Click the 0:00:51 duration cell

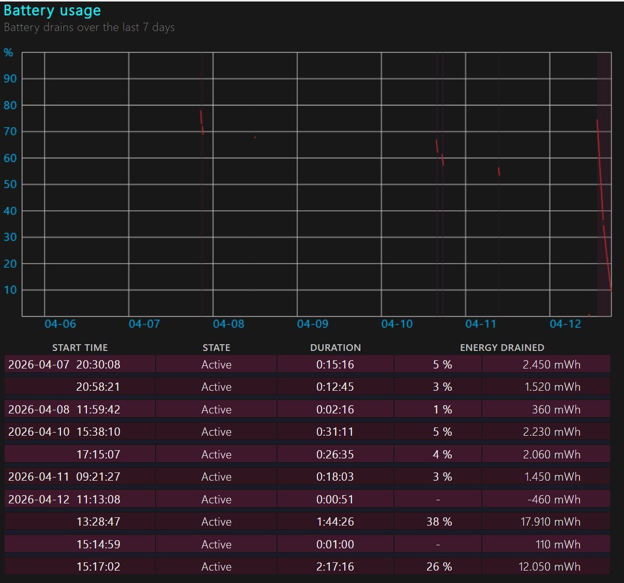click(x=336, y=499)
